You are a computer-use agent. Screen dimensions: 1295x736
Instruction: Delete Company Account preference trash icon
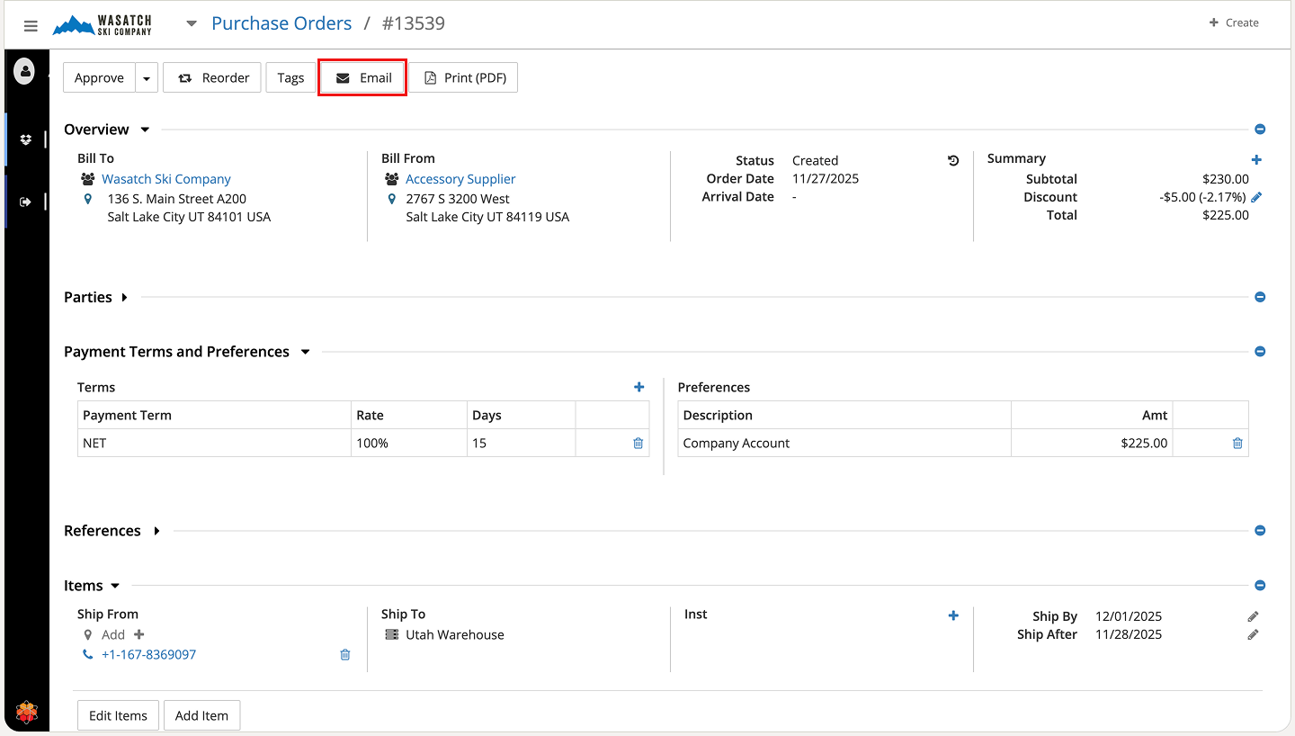pos(1237,443)
